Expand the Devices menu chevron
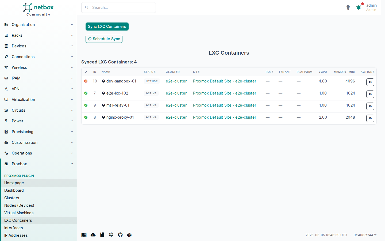Image resolution: width=385 pixels, height=241 pixels. pyautogui.click(x=72, y=46)
